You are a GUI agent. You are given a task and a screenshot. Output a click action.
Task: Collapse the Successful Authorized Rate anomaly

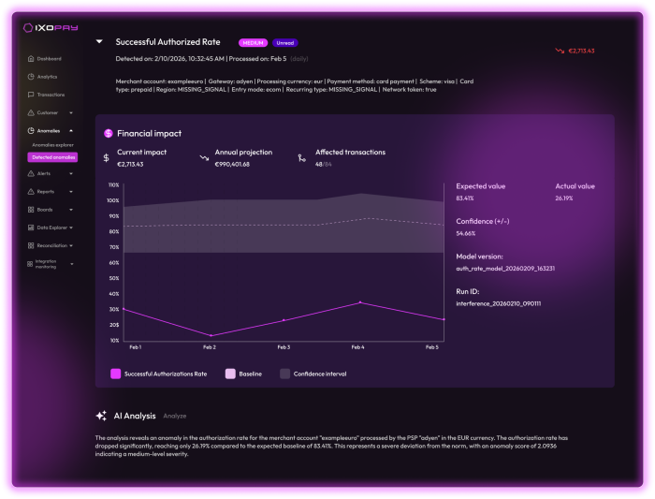[99, 42]
